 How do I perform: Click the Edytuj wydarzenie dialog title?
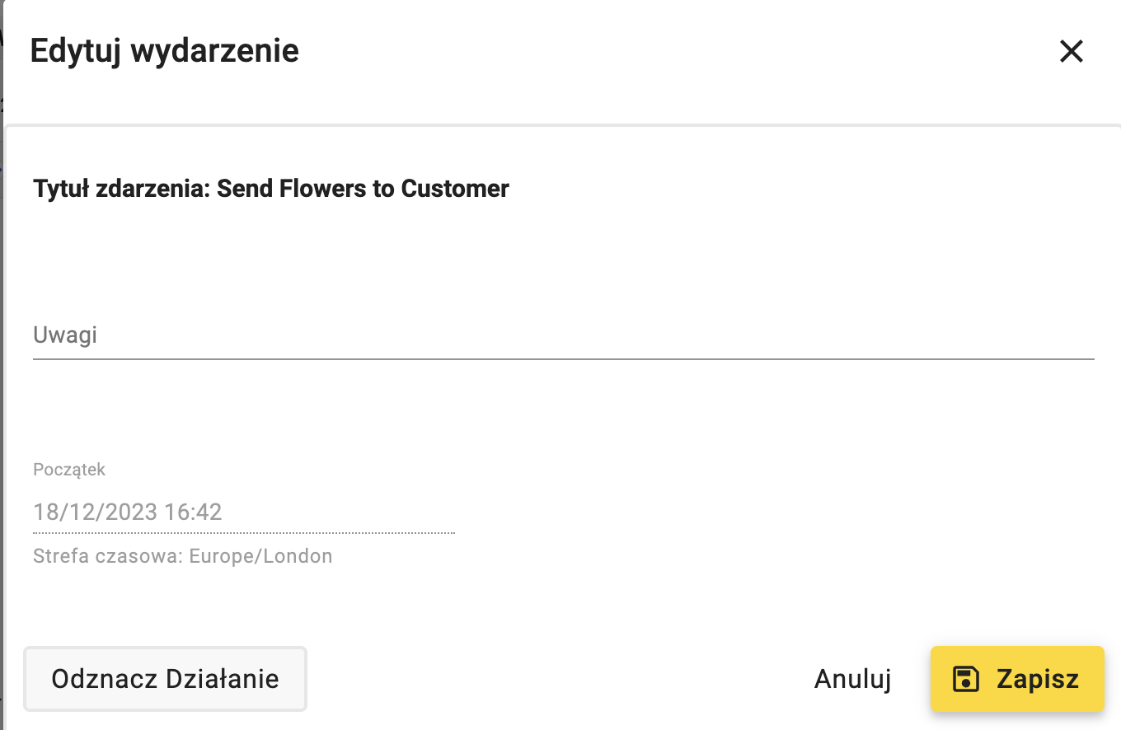pos(164,51)
